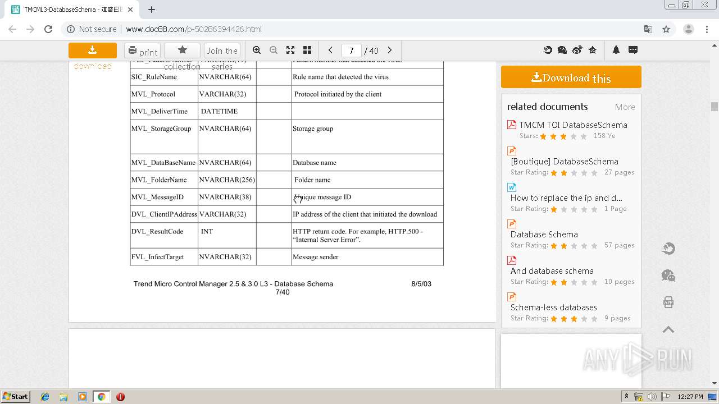The height and width of the screenshot is (404, 719).
Task: Open Schema-less databases document
Action: 553,307
